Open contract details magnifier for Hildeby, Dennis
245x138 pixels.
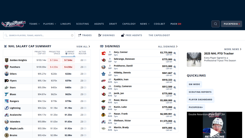175,74
